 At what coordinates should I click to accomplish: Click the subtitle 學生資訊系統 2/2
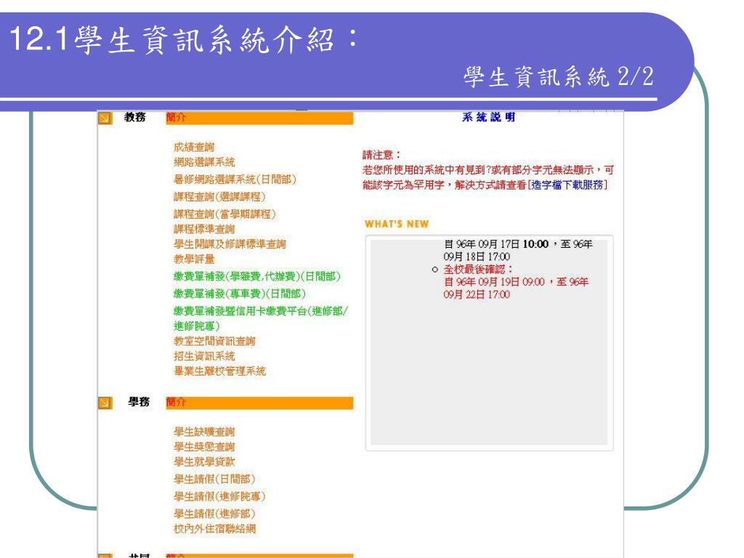pos(559,76)
